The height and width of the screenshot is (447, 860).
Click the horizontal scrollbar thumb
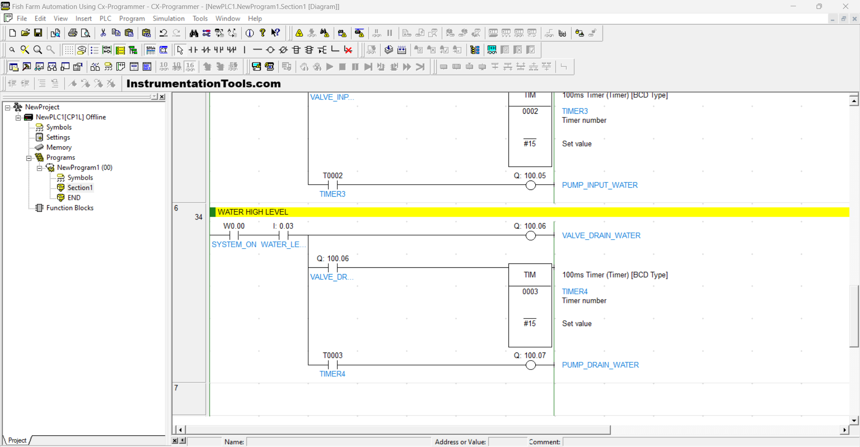pos(398,430)
